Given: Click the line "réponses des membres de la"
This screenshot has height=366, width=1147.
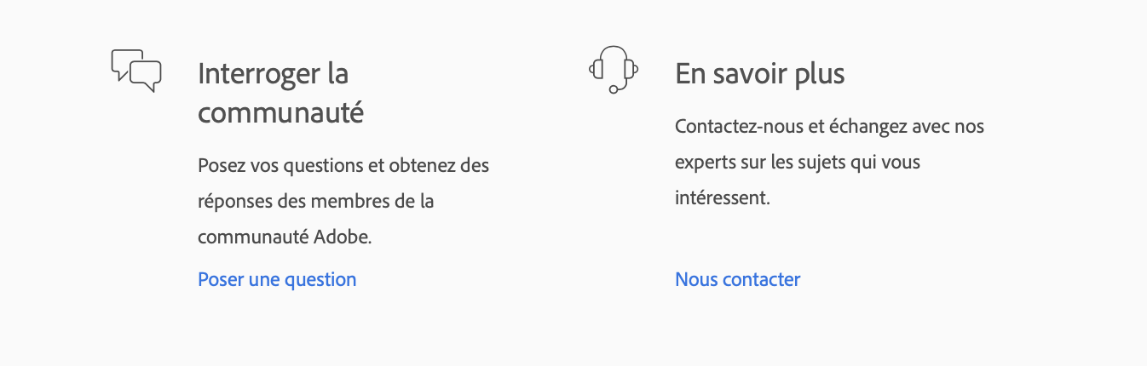Looking at the screenshot, I should coord(315,202).
